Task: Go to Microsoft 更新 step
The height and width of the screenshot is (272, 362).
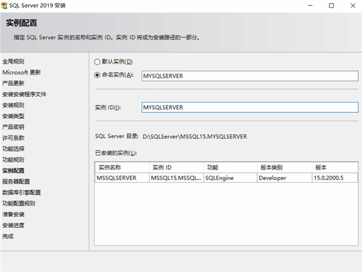Action: (22, 72)
